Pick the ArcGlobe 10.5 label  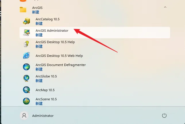(46, 76)
